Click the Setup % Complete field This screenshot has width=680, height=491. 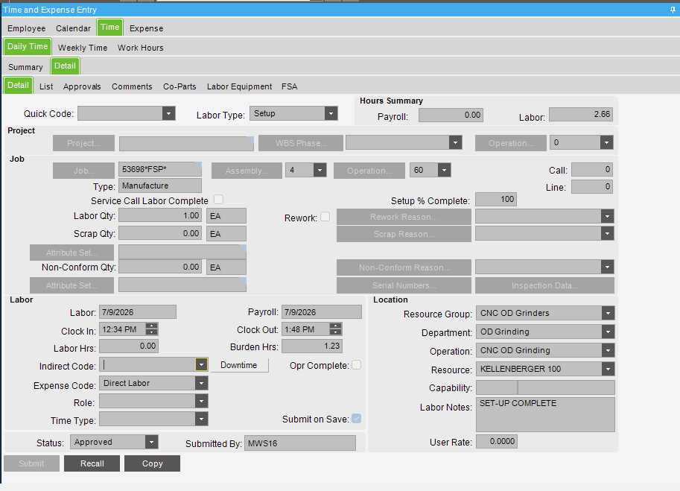[x=496, y=200]
